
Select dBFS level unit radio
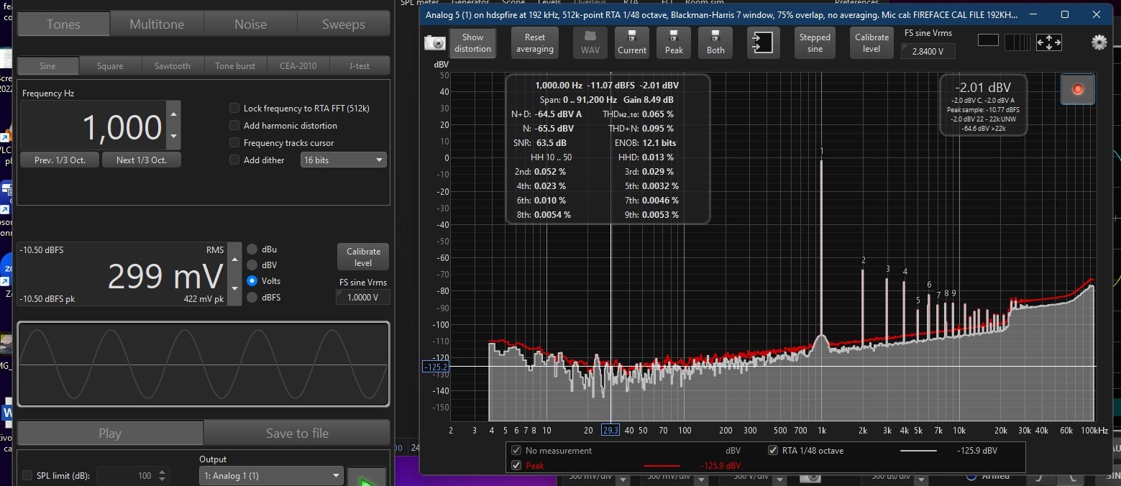pyautogui.click(x=252, y=297)
